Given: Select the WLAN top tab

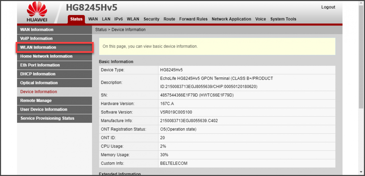Looking at the screenshot, I should coord(133,19).
